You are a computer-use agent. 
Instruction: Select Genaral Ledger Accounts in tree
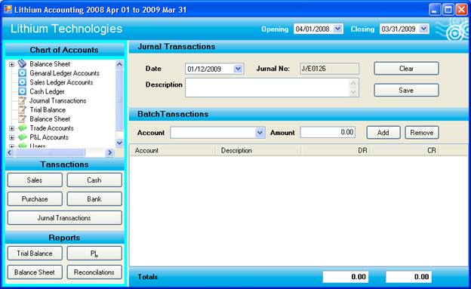[64, 73]
